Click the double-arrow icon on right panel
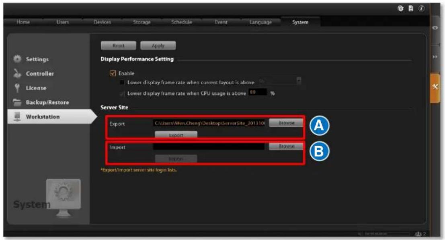445x240 pixels. tap(435, 57)
